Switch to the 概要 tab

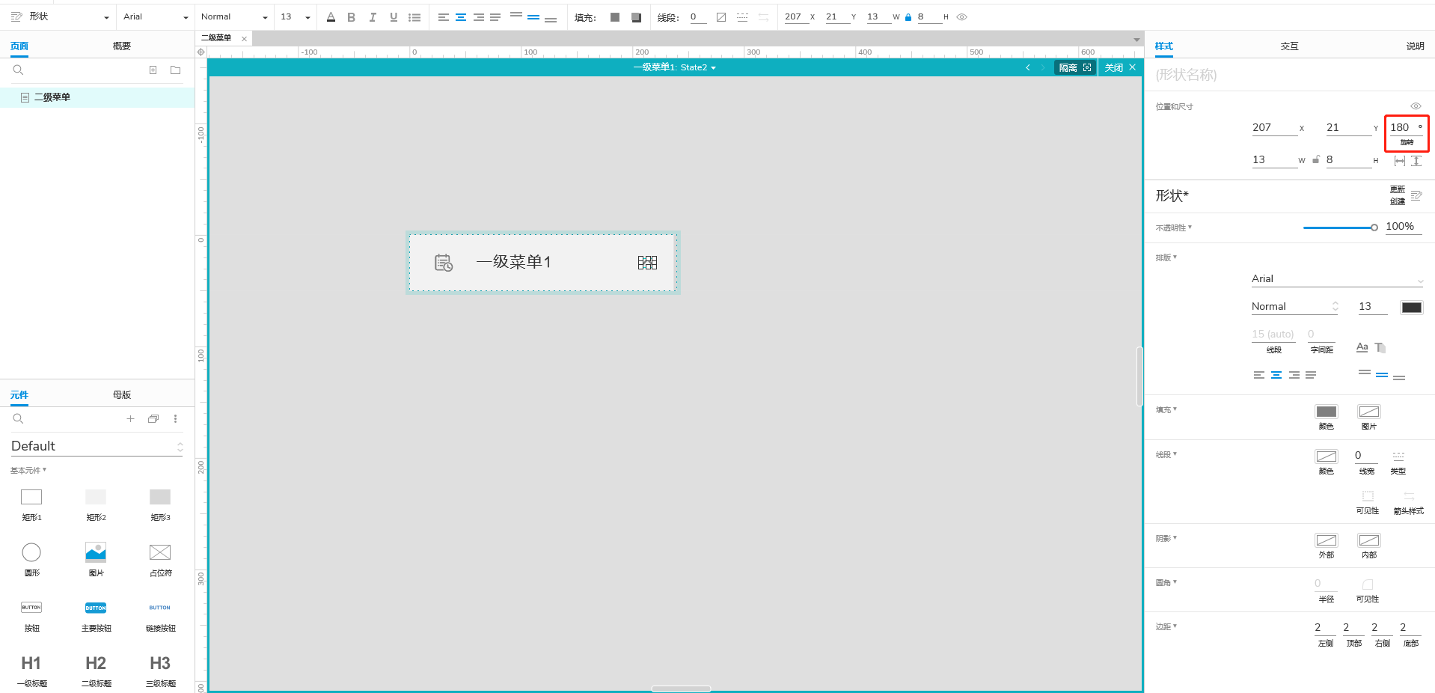click(122, 46)
